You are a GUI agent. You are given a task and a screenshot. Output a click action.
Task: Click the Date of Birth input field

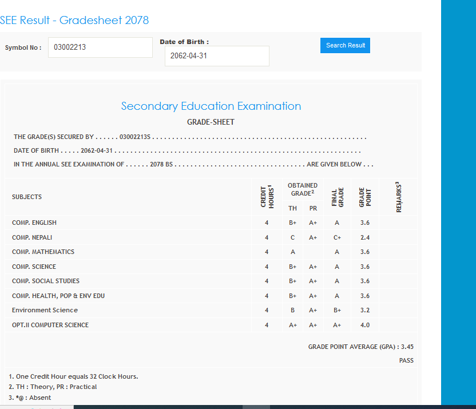(217, 56)
